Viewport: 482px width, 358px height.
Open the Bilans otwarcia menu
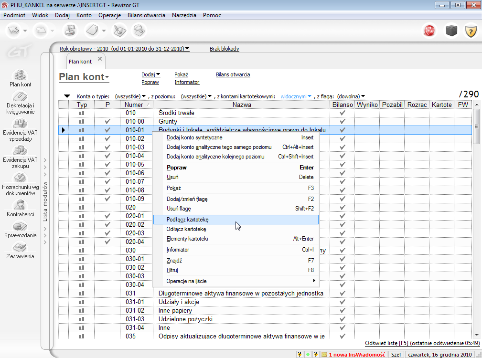tap(146, 15)
